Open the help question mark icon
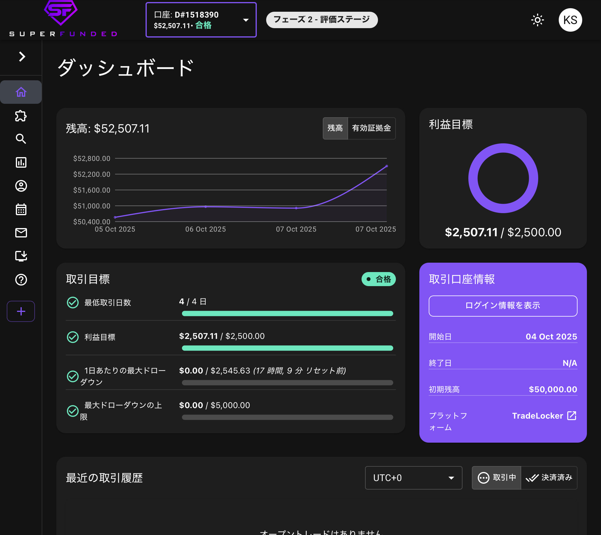 tap(21, 280)
